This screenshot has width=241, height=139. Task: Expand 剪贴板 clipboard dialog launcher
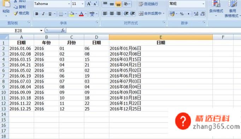coord(29,23)
